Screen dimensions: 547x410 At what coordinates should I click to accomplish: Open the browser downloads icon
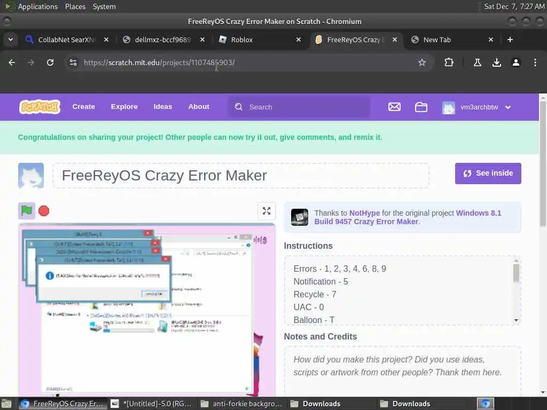(x=497, y=62)
